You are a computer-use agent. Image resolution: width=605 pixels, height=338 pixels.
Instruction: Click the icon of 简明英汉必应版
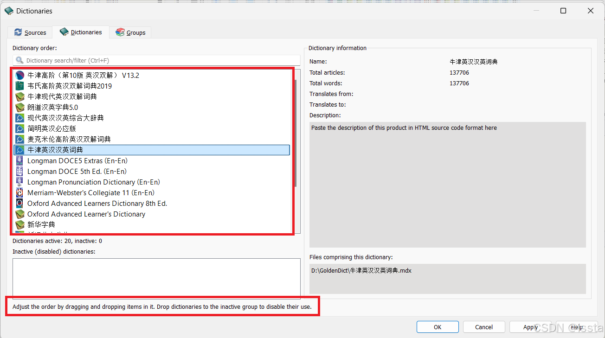19,128
